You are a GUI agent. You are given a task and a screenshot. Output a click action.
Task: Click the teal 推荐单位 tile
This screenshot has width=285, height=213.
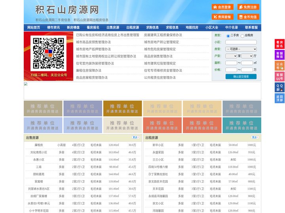[242, 125]
